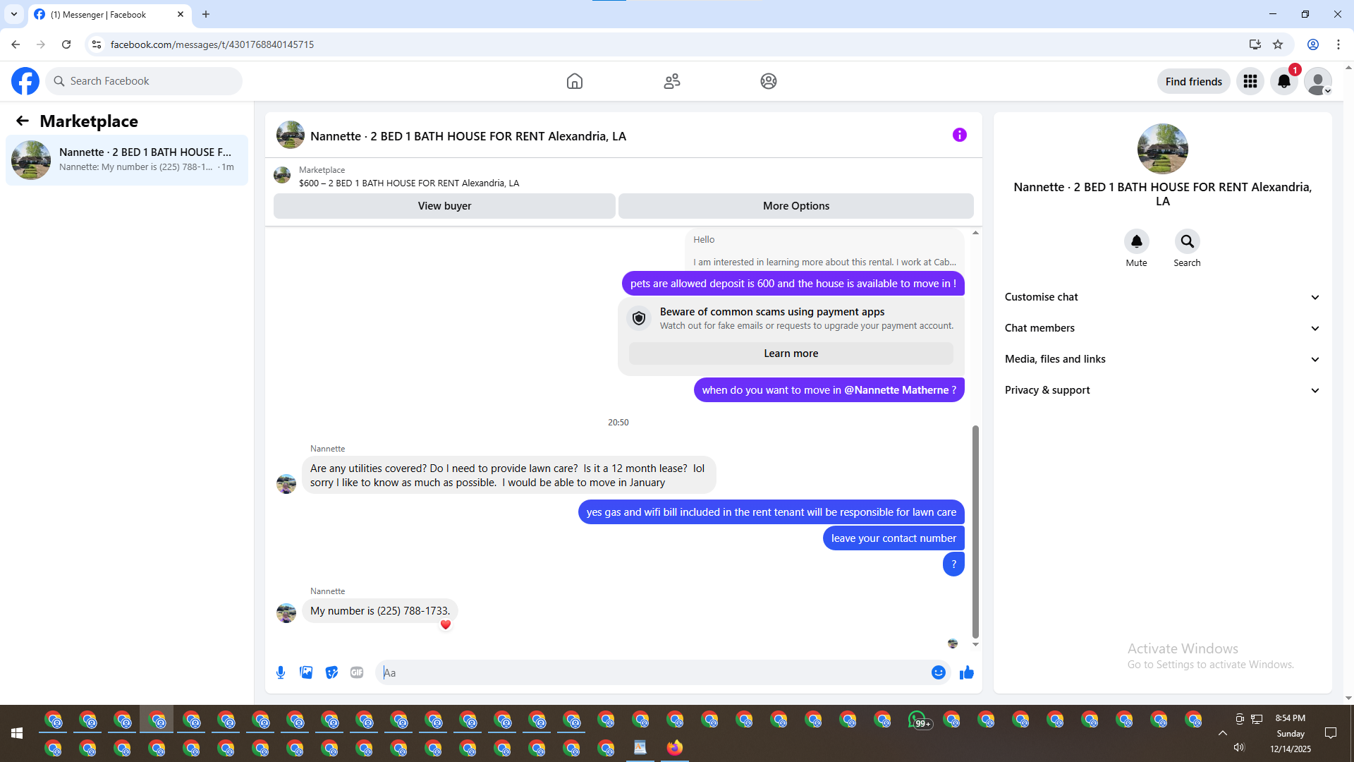Mute this conversation
The height and width of the screenshot is (762, 1354).
click(x=1136, y=242)
